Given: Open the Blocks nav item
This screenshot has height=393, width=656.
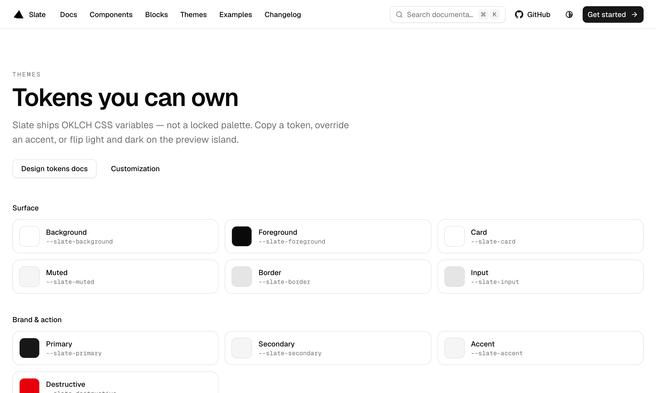Looking at the screenshot, I should (x=156, y=14).
